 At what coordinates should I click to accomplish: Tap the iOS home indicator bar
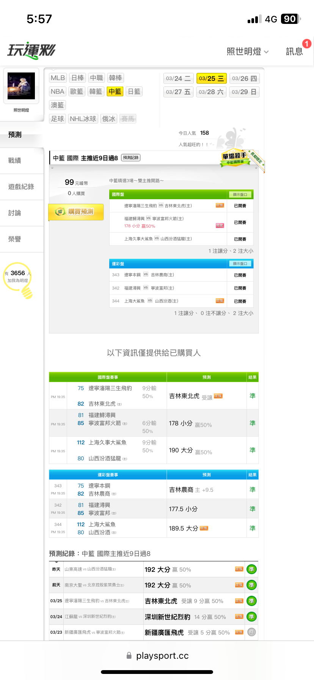click(x=157, y=672)
